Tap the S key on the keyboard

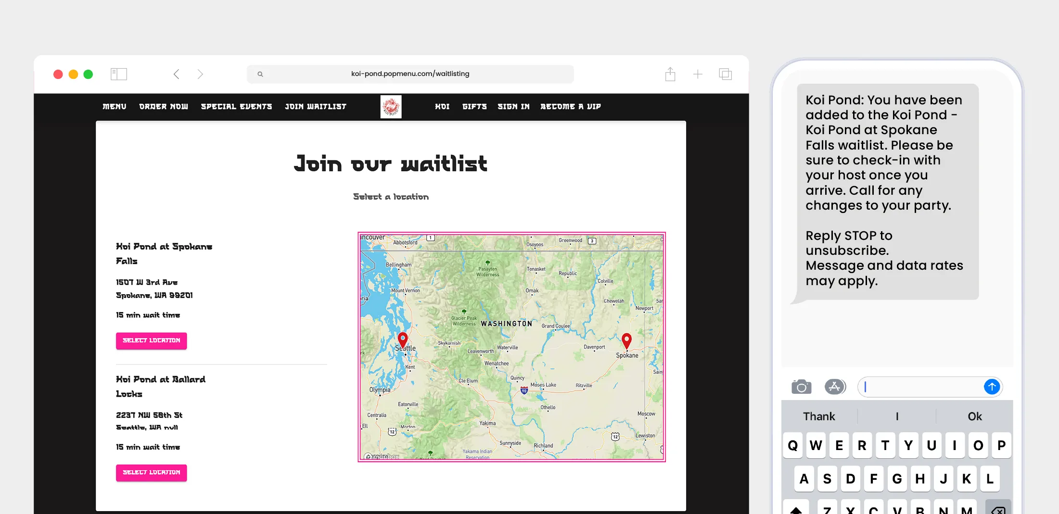click(827, 479)
